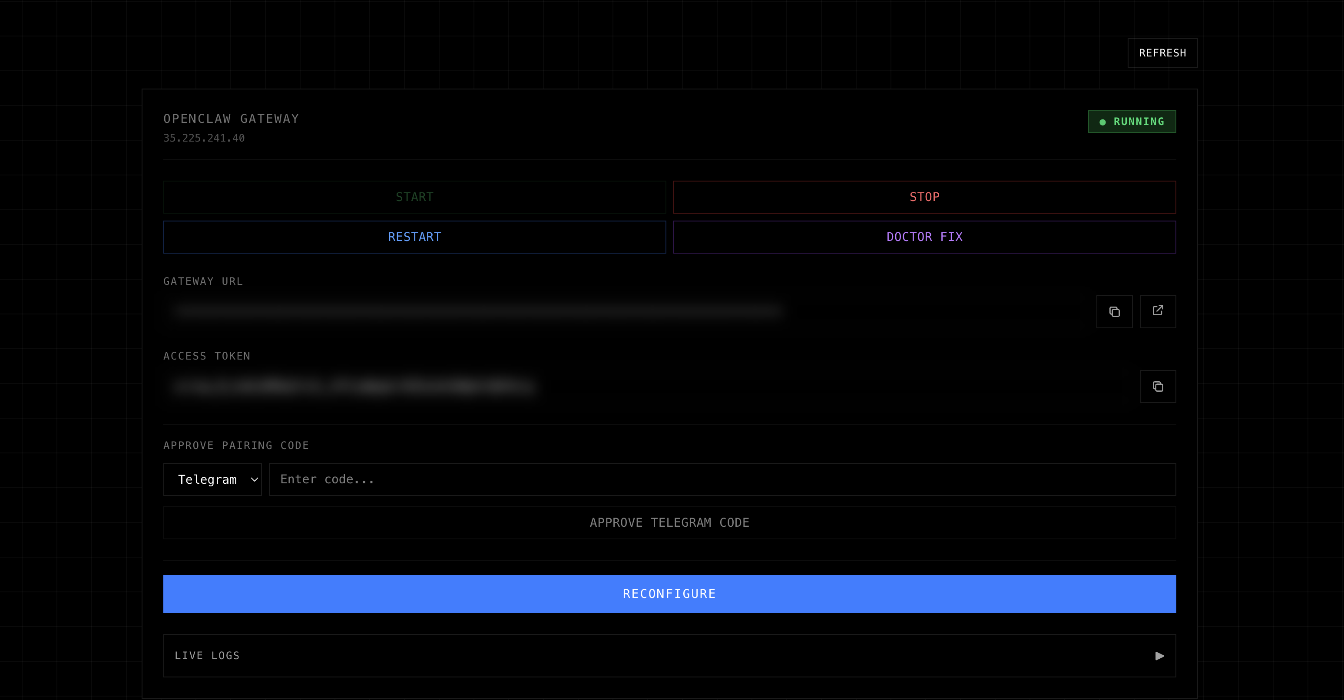Viewport: 1344px width, 700px height.
Task: Refresh the dashboard status
Action: click(1162, 53)
